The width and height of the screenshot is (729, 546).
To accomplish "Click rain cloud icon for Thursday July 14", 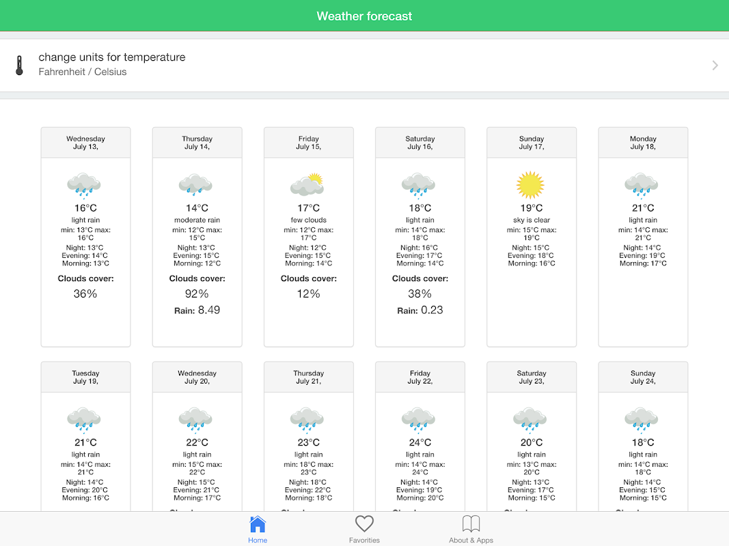I will pyautogui.click(x=195, y=185).
